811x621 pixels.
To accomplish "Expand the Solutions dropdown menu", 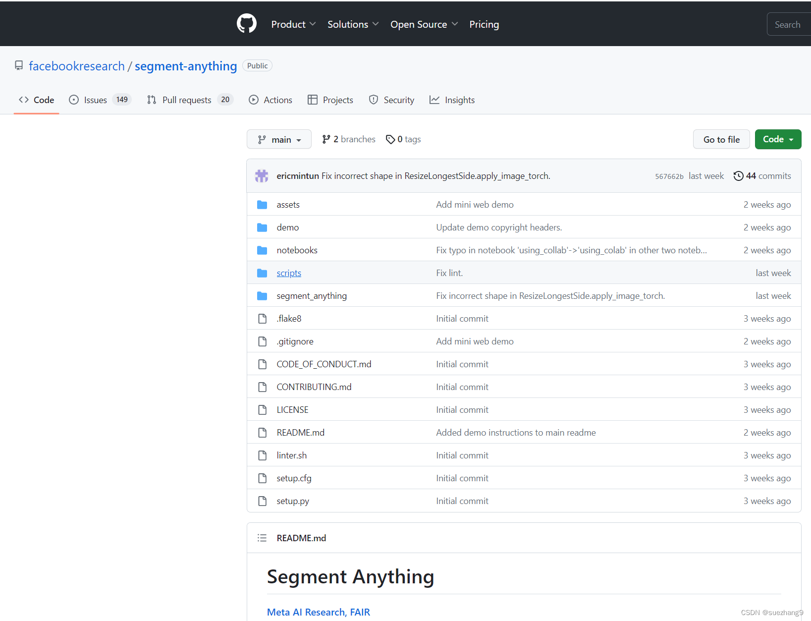I will (x=353, y=24).
